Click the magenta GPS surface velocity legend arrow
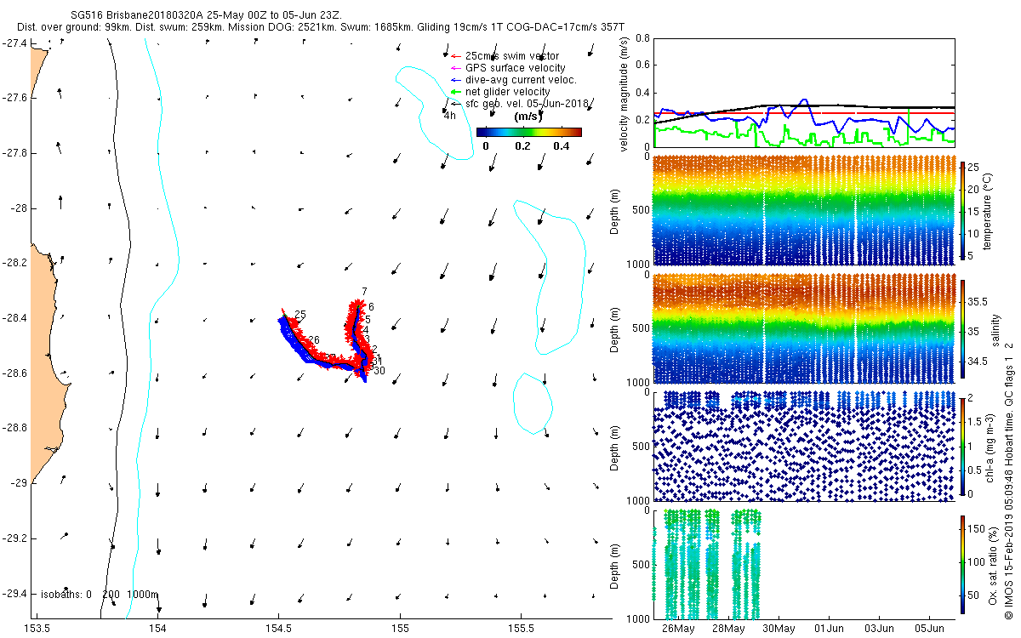The width and height of the screenshot is (1021, 638). 455,68
